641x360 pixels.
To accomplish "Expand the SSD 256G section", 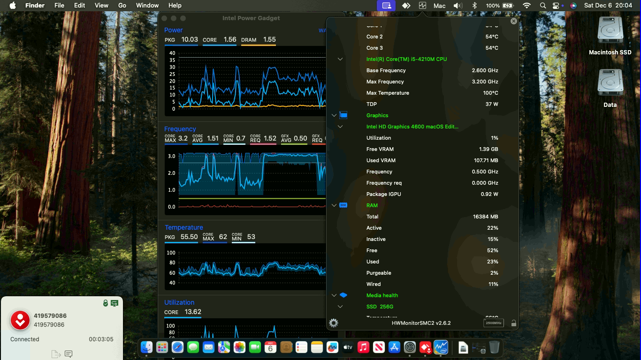I will [x=340, y=306].
